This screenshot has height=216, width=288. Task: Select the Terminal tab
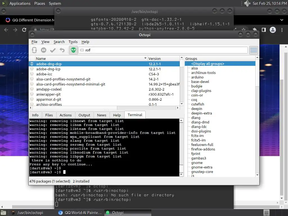[135, 115]
